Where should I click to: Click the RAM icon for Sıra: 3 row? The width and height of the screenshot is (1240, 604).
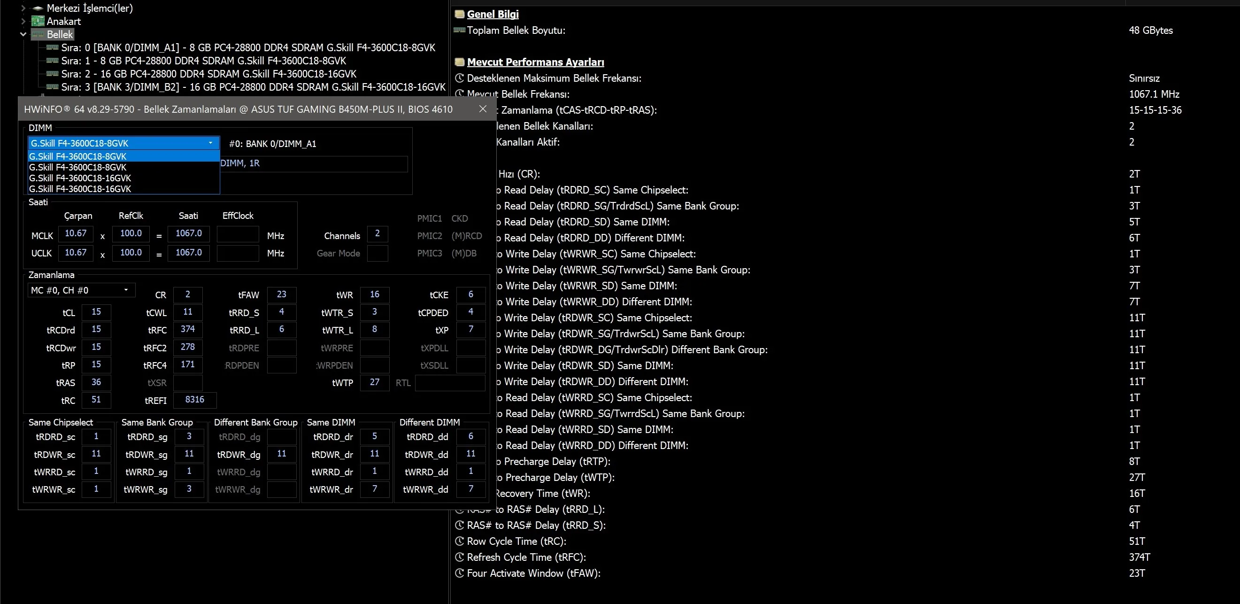52,87
